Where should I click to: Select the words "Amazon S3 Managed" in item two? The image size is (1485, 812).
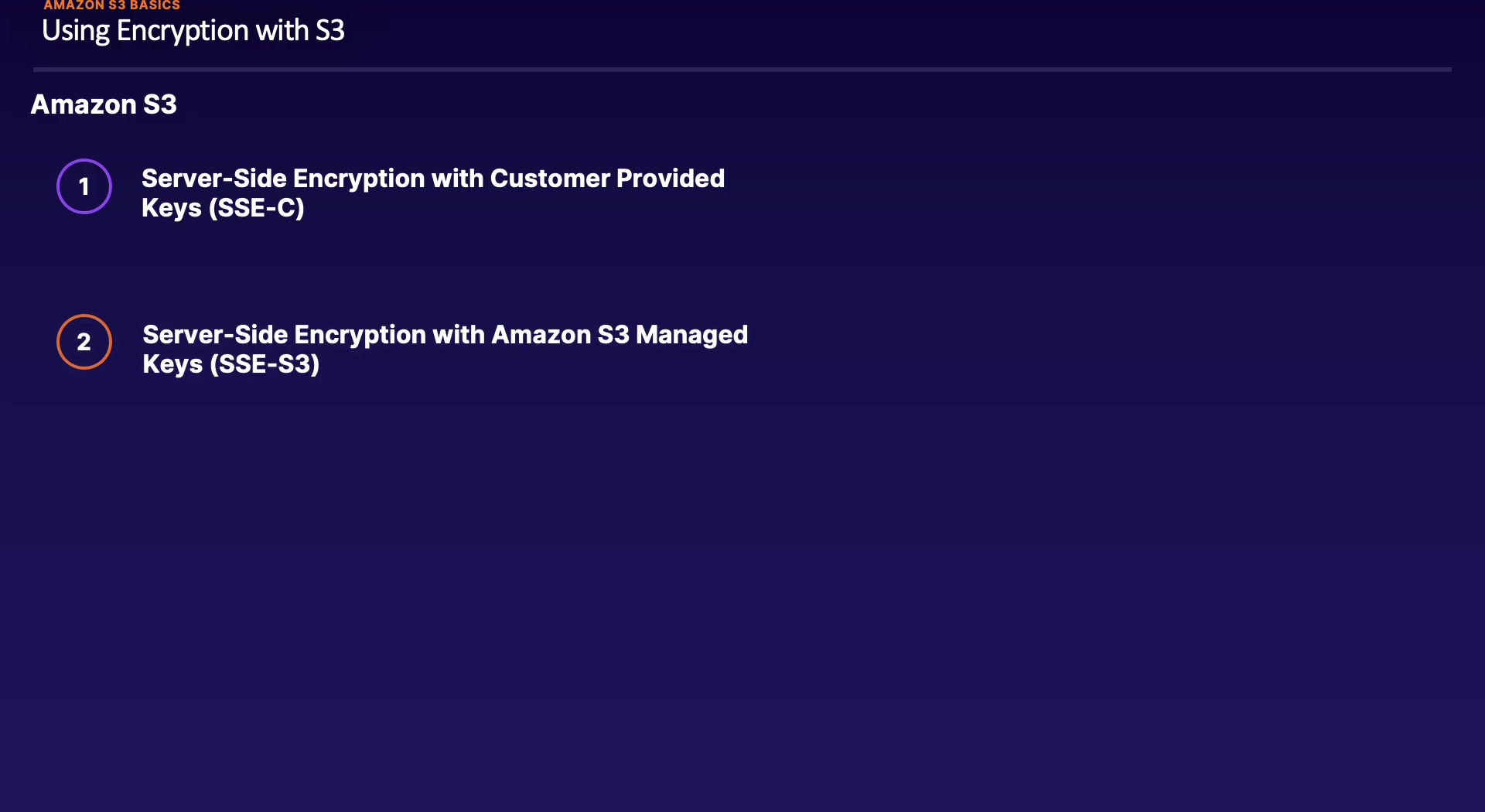[x=620, y=335]
